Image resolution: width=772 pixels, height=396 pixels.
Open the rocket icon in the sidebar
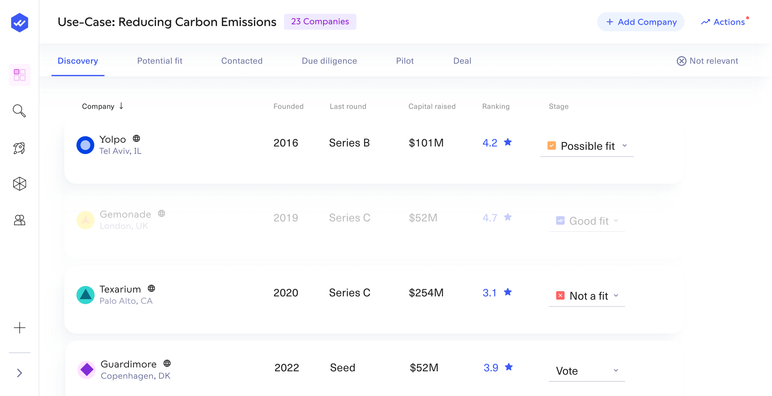[19, 148]
